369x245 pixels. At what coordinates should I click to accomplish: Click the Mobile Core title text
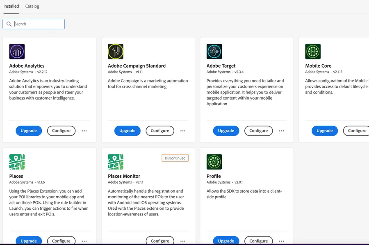pyautogui.click(x=318, y=66)
